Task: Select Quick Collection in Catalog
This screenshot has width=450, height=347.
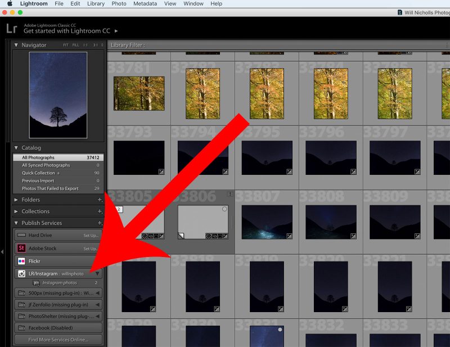Action: pyautogui.click(x=58, y=173)
